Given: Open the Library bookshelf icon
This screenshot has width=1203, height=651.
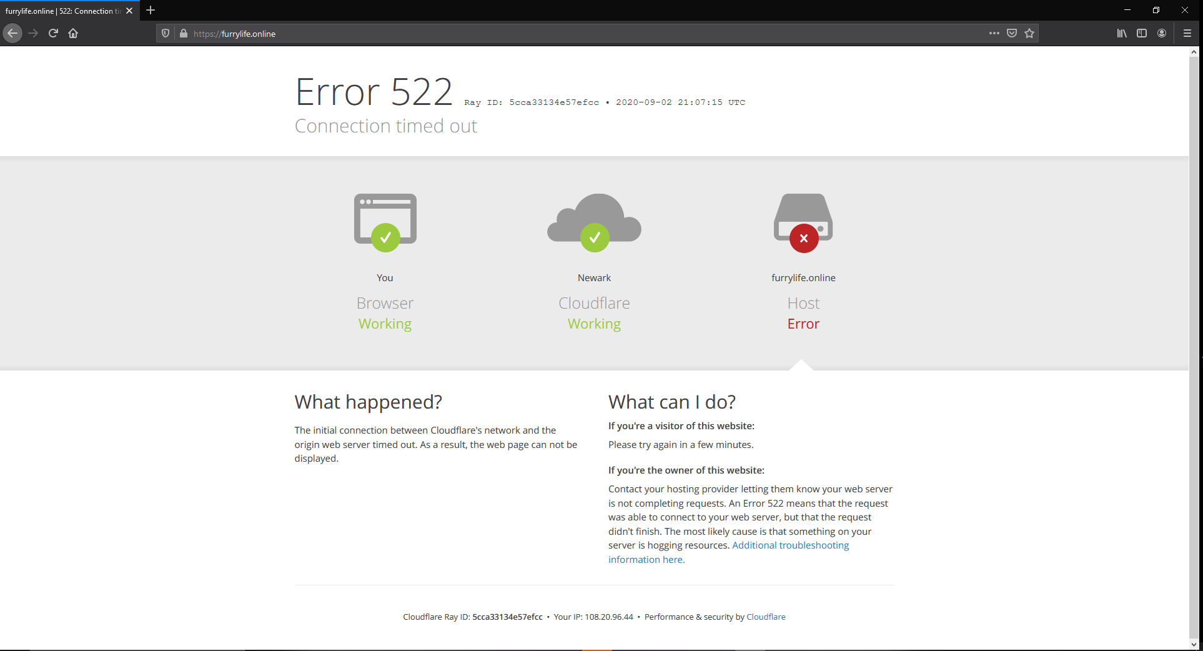Looking at the screenshot, I should tap(1122, 33).
